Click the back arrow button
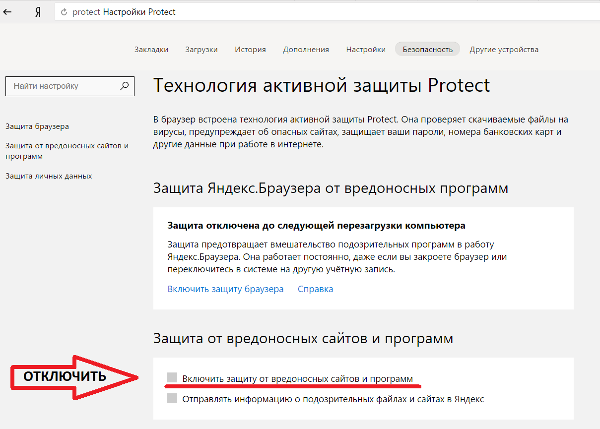The height and width of the screenshot is (429, 600). point(7,12)
